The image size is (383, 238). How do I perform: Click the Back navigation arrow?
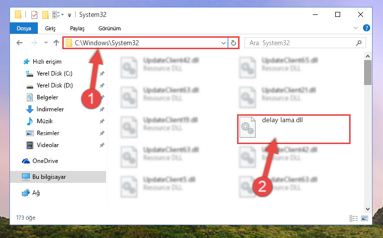[x=19, y=43]
